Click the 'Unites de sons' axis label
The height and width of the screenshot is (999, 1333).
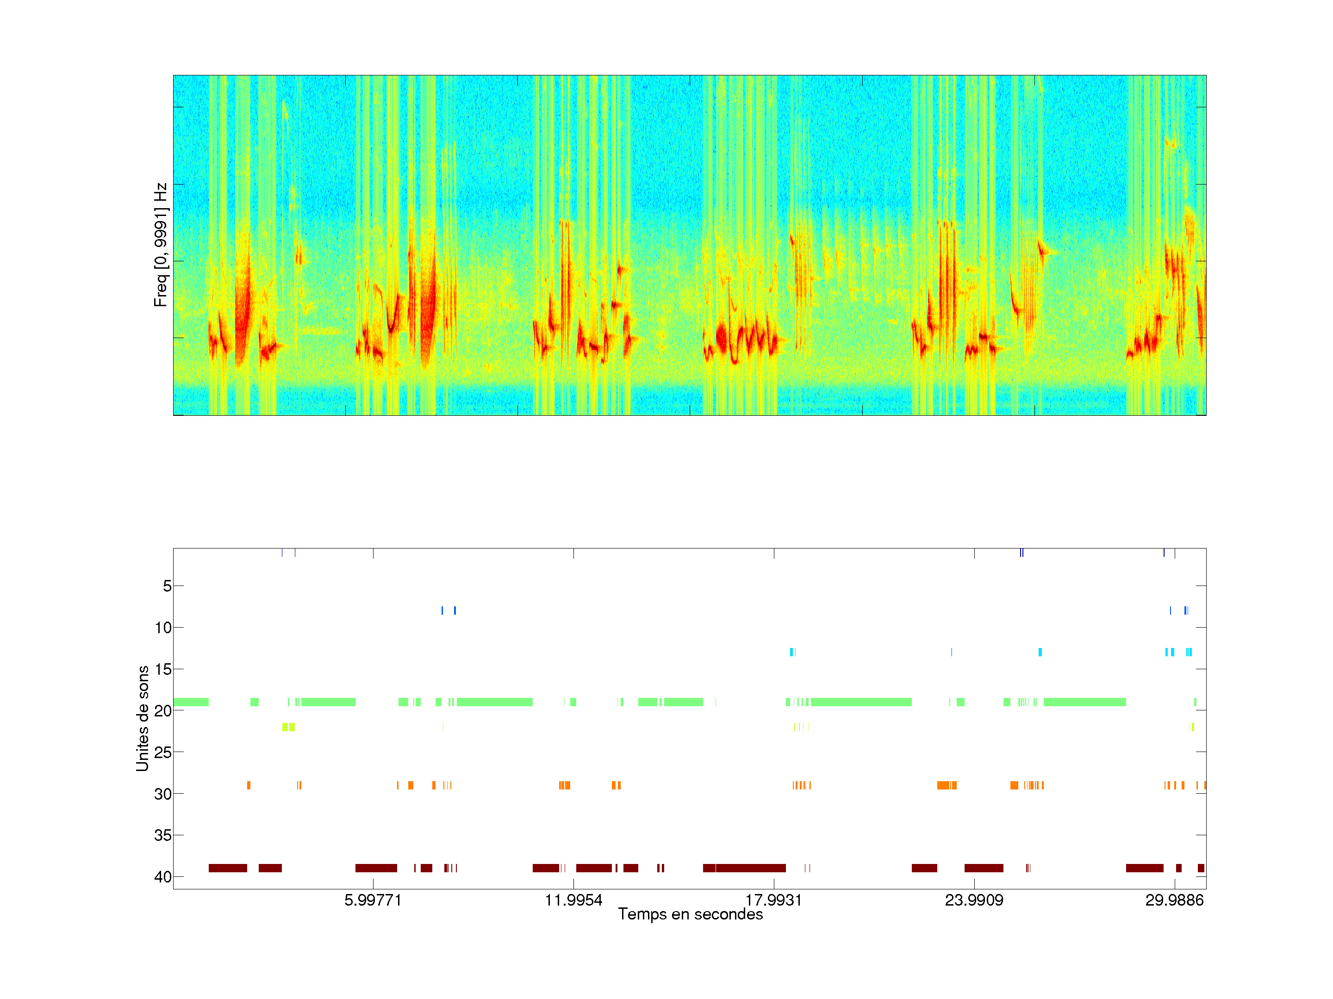click(143, 718)
